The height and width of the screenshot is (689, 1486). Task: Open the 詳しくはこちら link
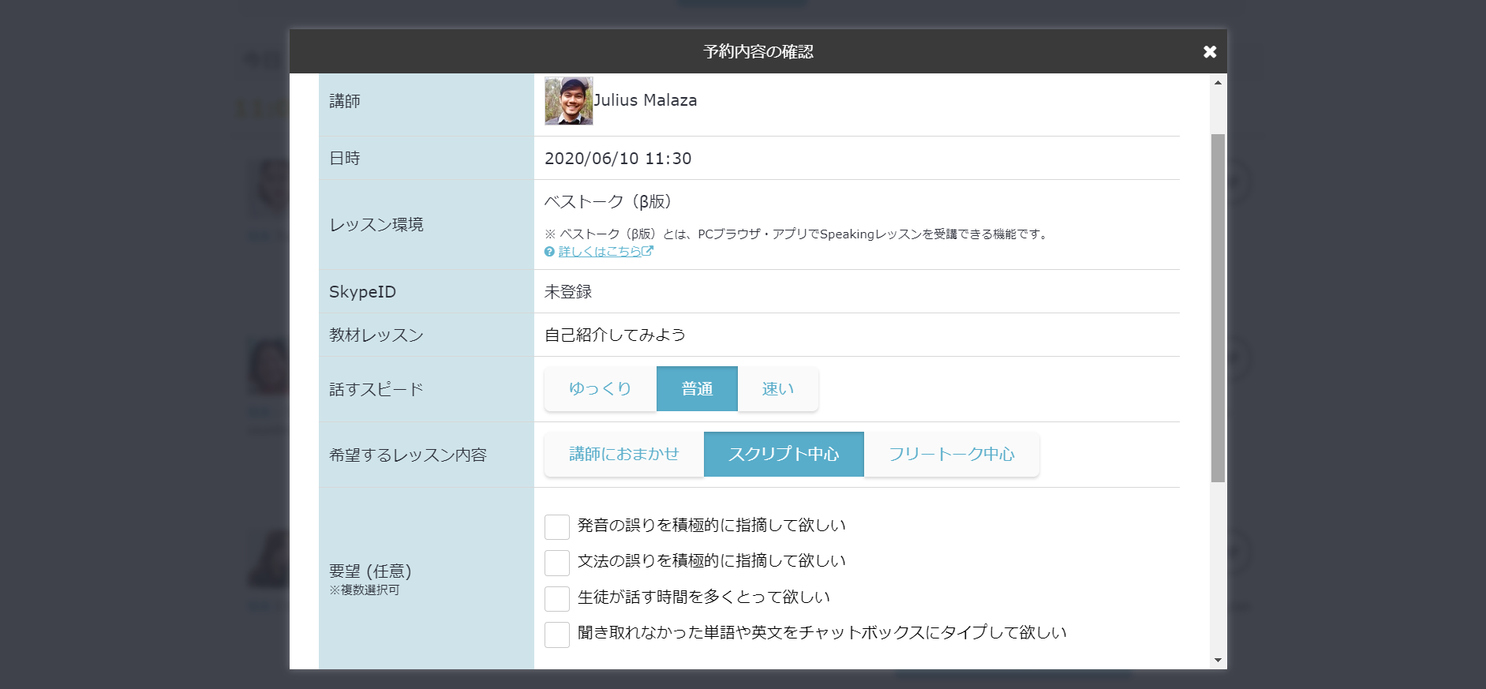click(599, 252)
